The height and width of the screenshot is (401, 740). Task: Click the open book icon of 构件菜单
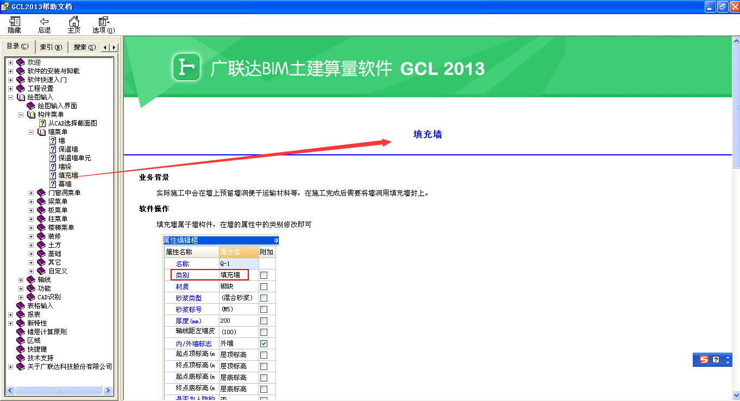tap(31, 115)
